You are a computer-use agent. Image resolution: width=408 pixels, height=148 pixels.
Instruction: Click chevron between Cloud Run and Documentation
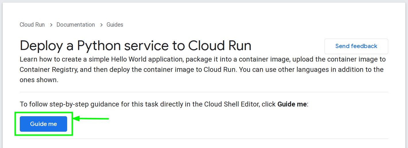(51, 25)
